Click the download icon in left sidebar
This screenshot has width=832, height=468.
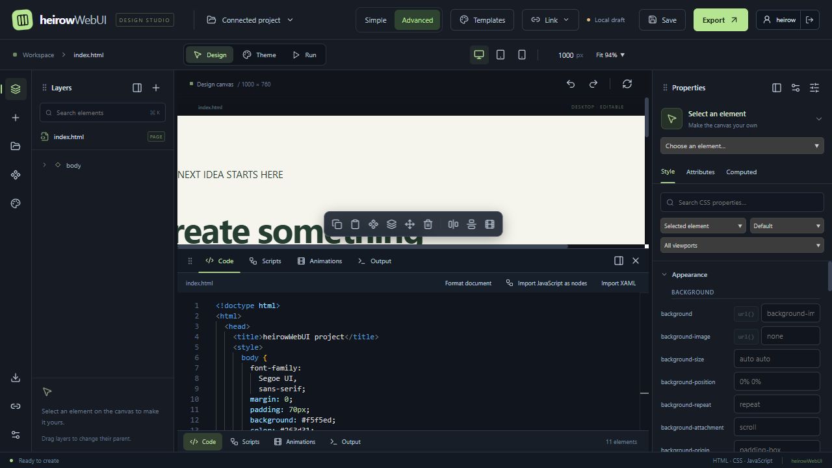[16, 378]
